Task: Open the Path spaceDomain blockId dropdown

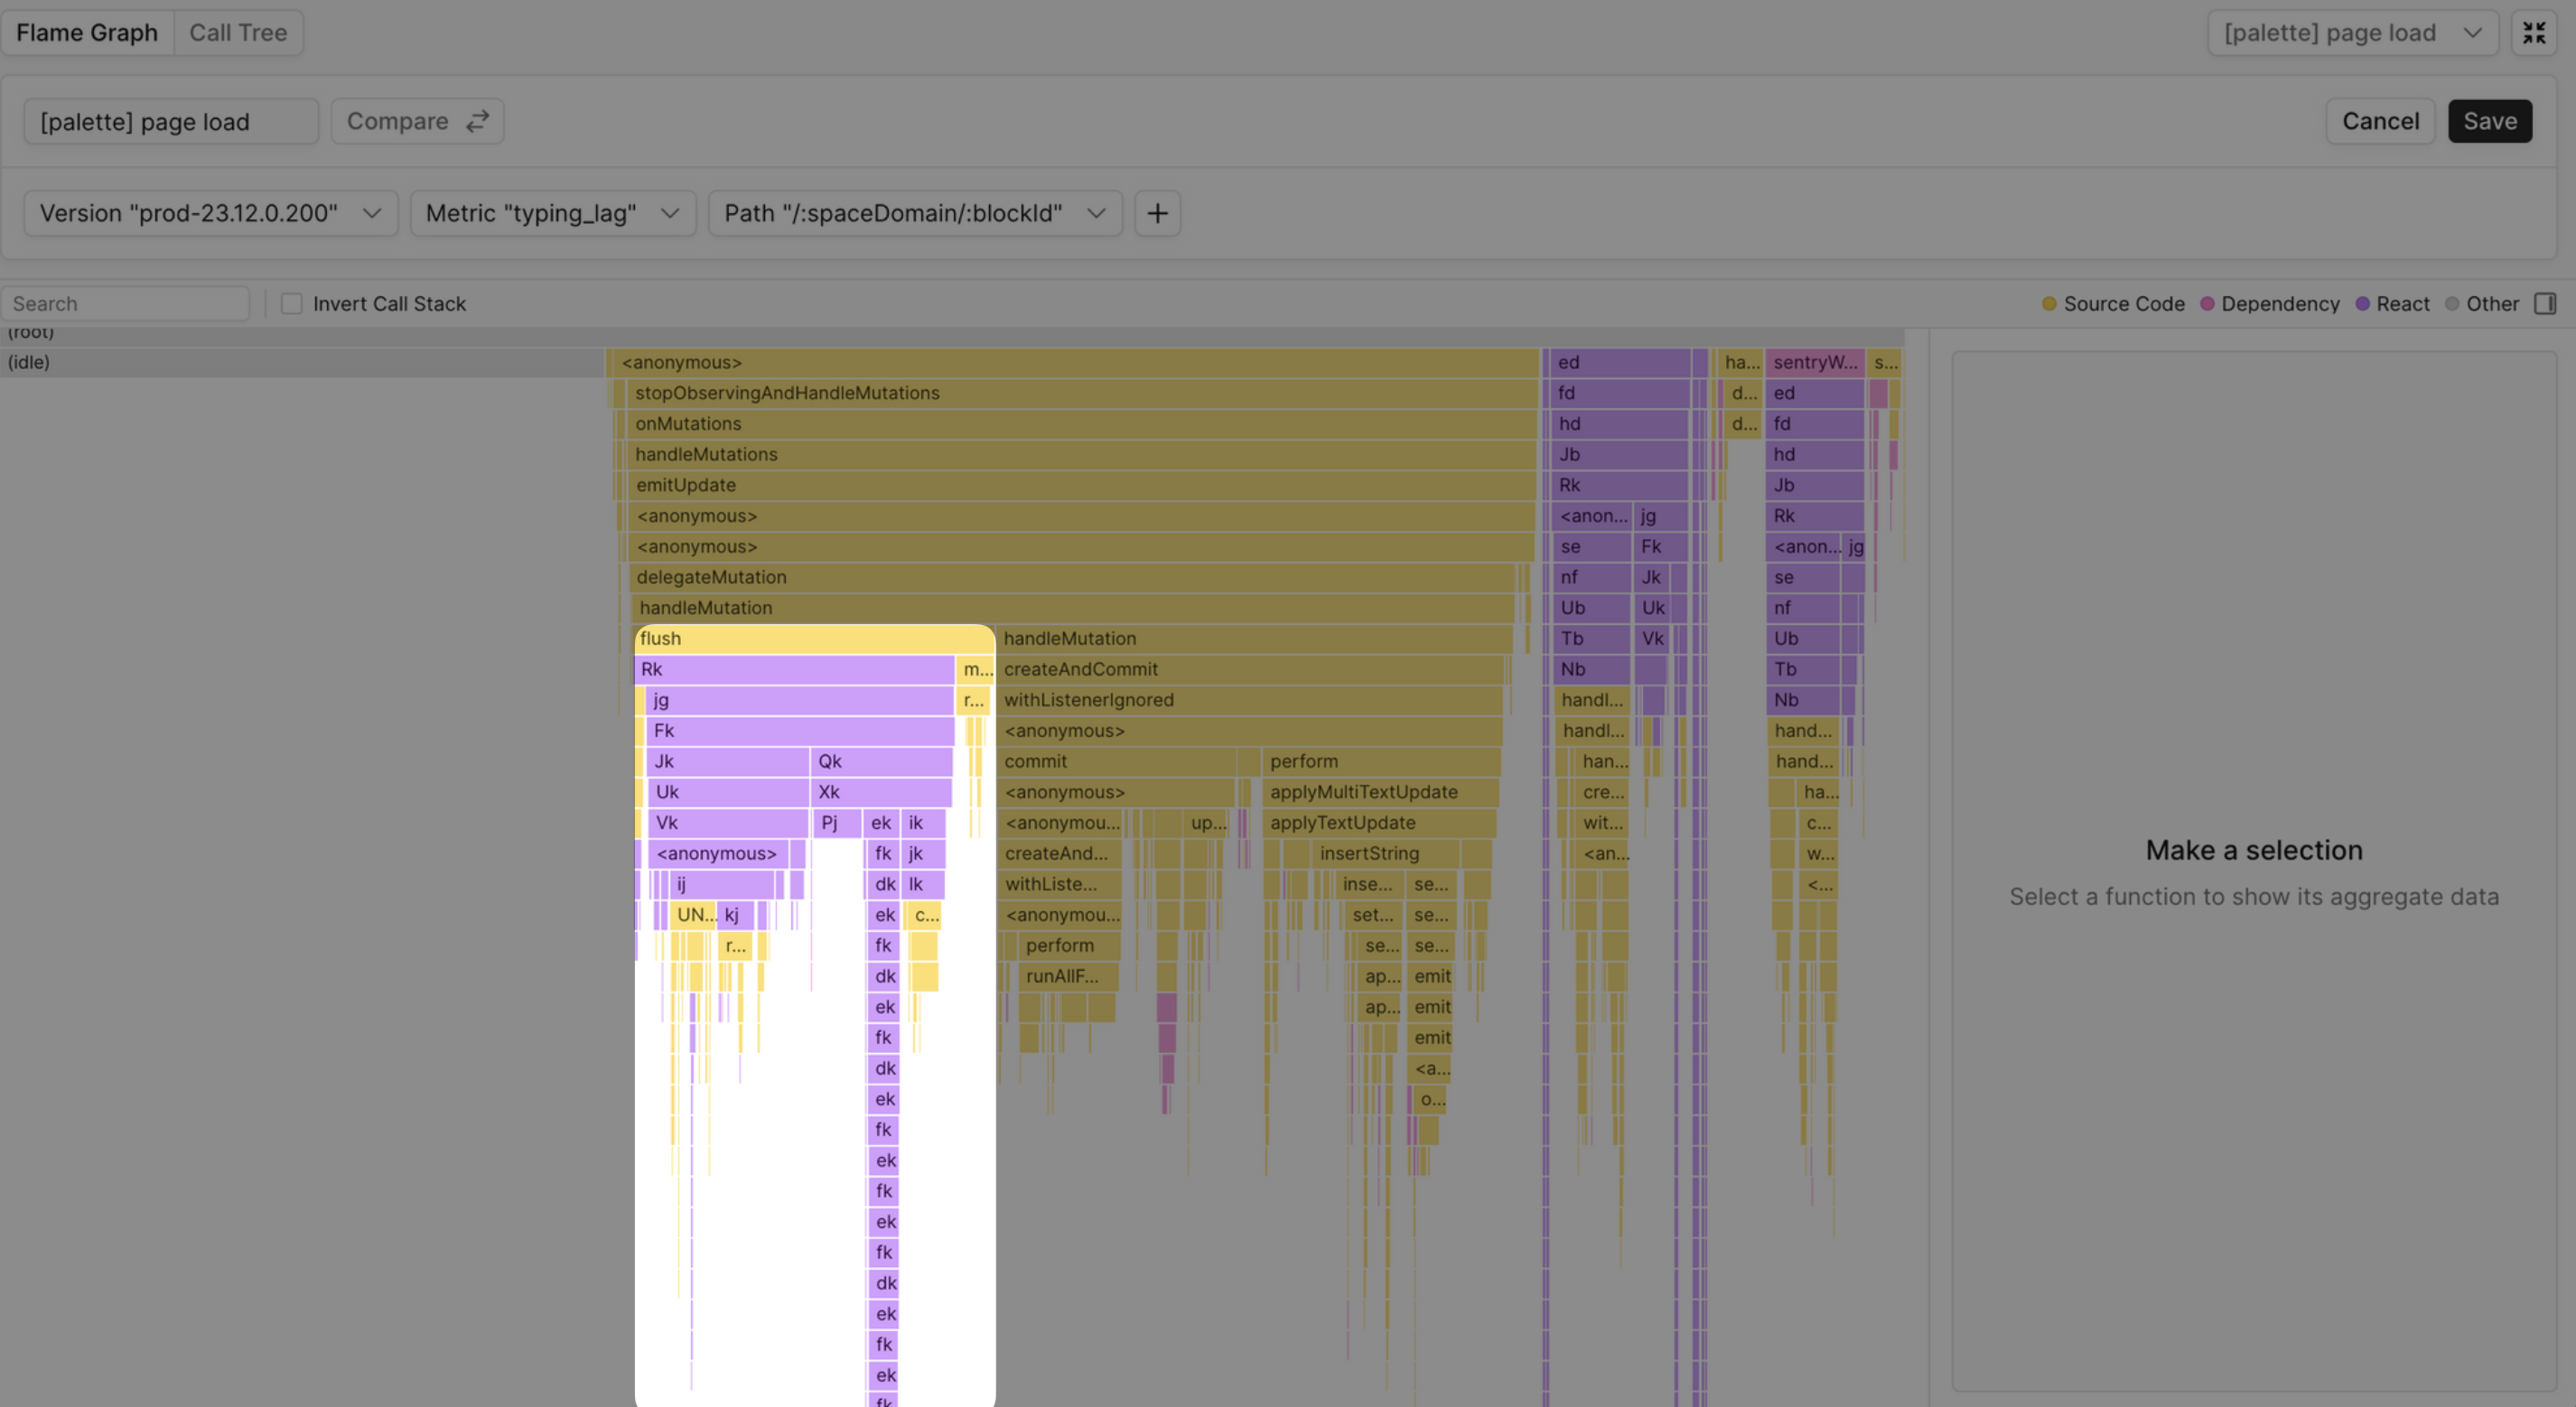Action: (x=915, y=213)
